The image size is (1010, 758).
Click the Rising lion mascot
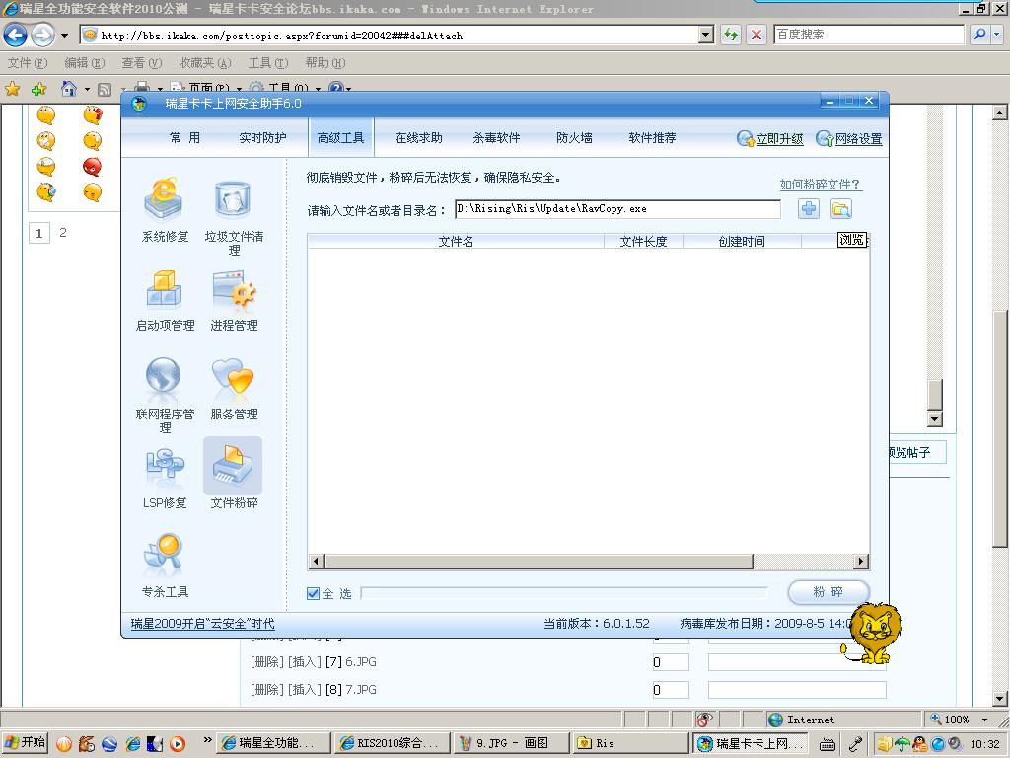[872, 633]
